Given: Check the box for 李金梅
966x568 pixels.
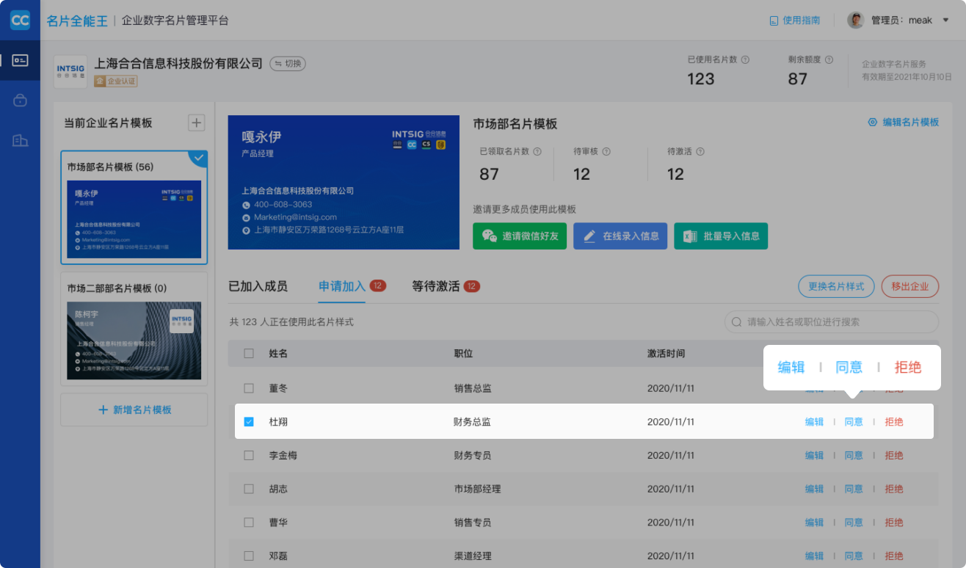Looking at the screenshot, I should [249, 456].
